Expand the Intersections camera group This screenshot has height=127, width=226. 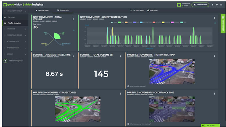click(x=15, y=48)
